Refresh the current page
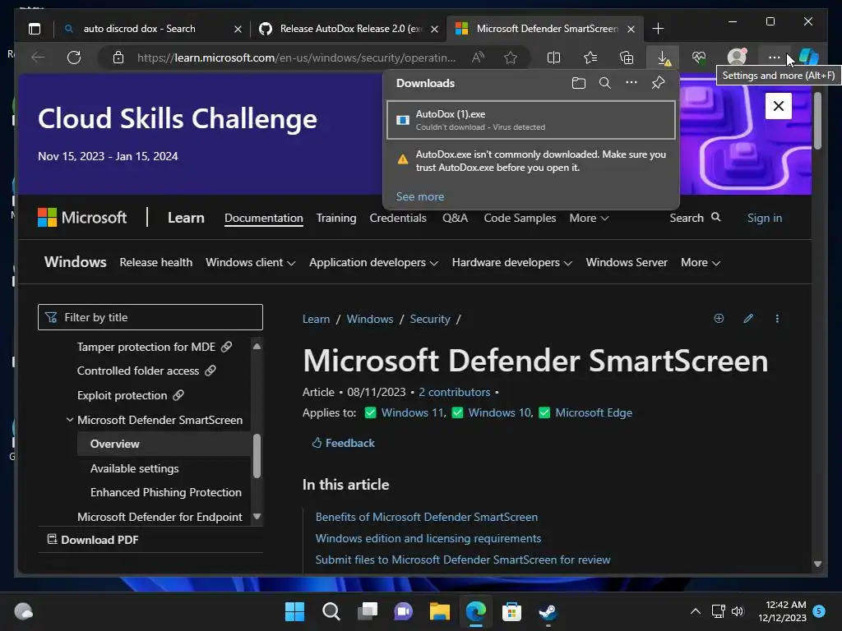 (x=74, y=58)
